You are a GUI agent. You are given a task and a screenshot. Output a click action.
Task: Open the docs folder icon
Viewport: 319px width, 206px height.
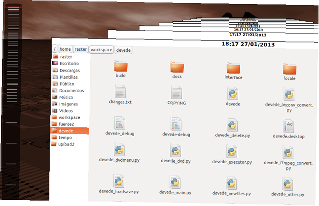coord(177,67)
